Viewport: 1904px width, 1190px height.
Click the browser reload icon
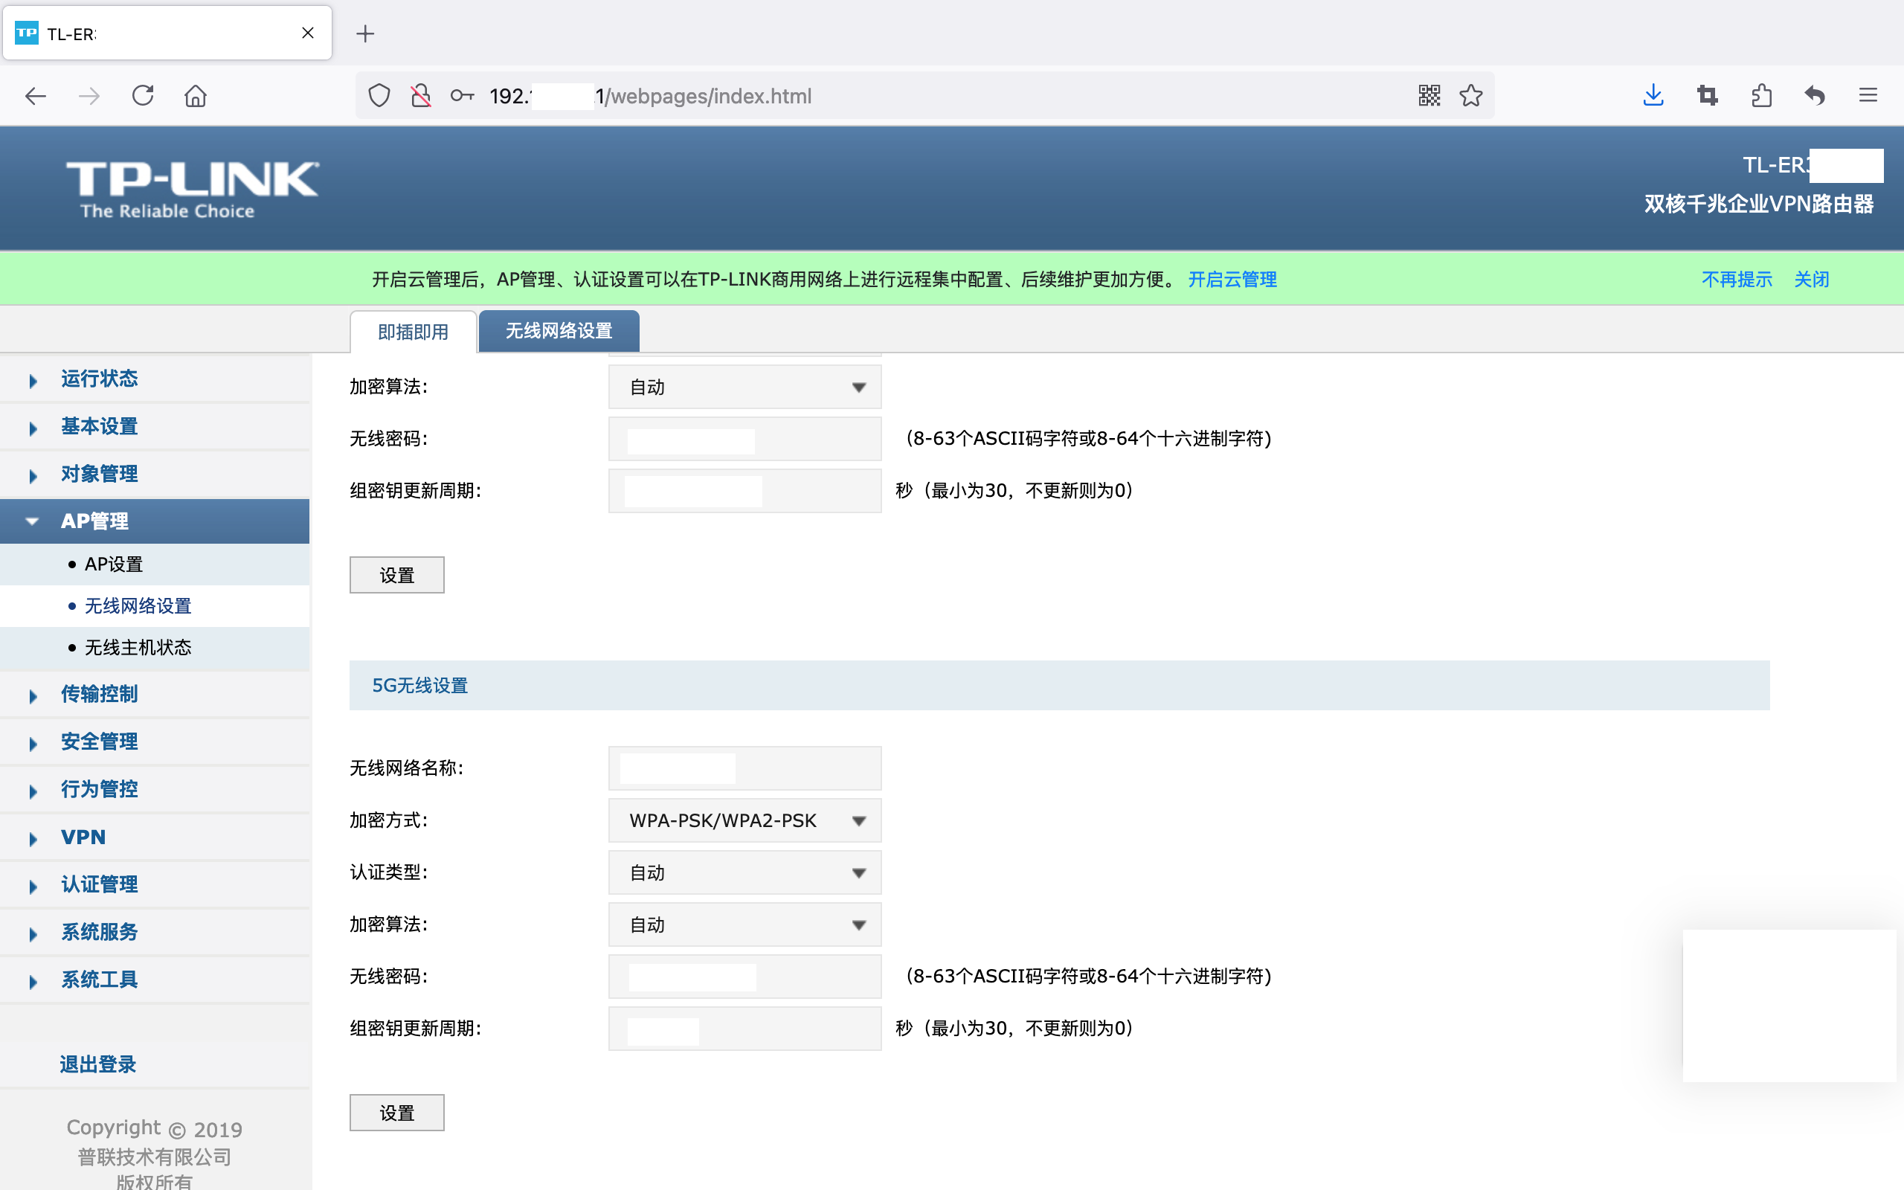point(142,96)
